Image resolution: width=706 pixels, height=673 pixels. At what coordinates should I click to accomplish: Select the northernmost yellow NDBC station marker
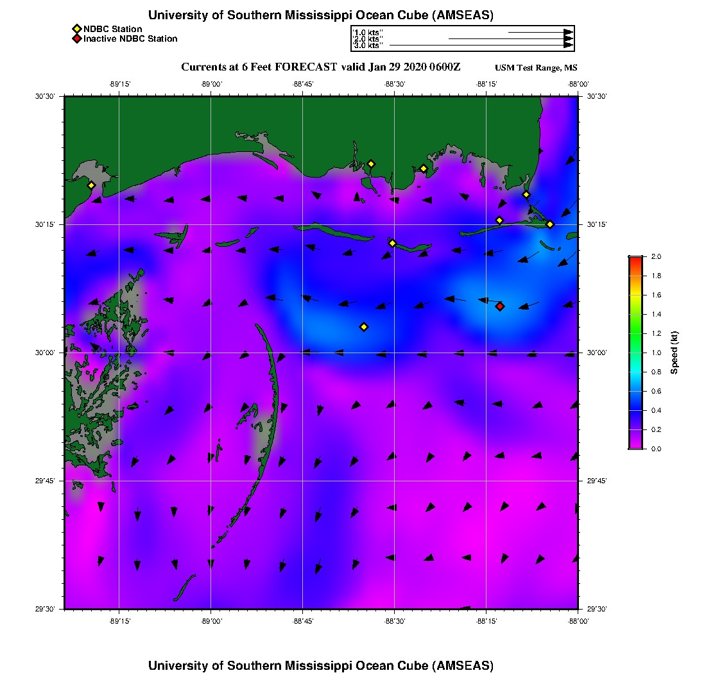371,164
